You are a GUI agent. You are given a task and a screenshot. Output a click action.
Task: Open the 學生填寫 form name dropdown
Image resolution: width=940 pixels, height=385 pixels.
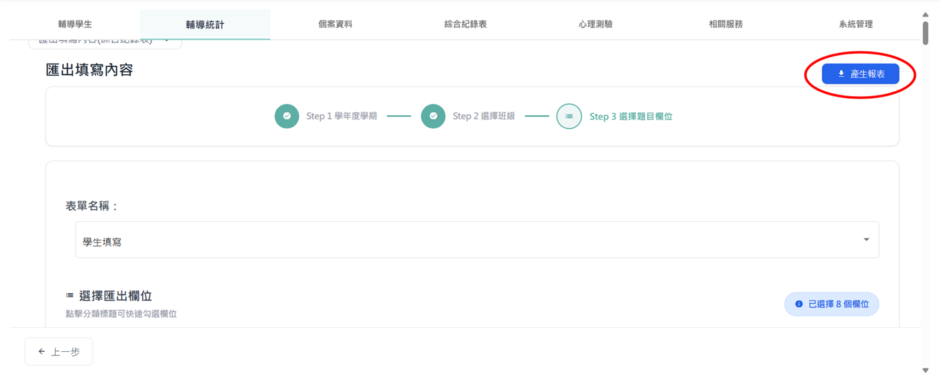tap(477, 240)
